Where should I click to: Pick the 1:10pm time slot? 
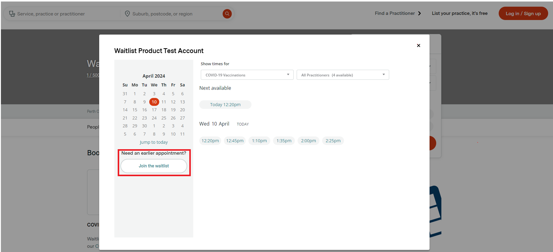[x=259, y=141]
